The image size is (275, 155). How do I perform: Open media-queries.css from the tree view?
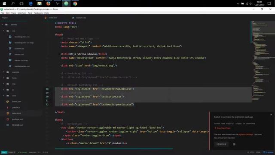pyautogui.click(x=22, y=66)
